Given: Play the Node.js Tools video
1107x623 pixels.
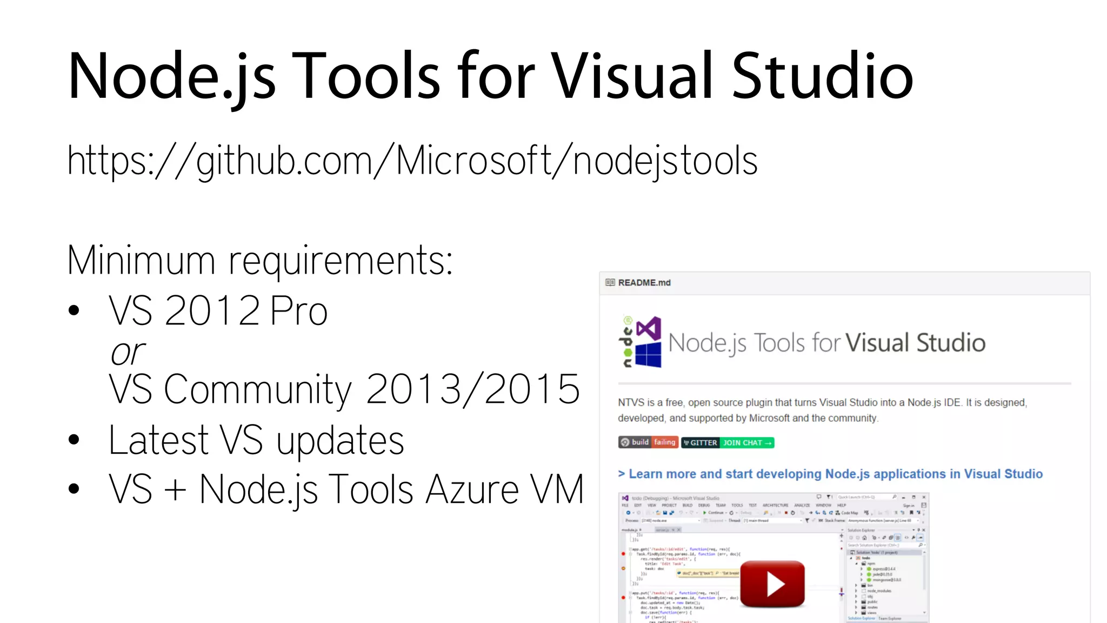Looking at the screenshot, I should 772,584.
